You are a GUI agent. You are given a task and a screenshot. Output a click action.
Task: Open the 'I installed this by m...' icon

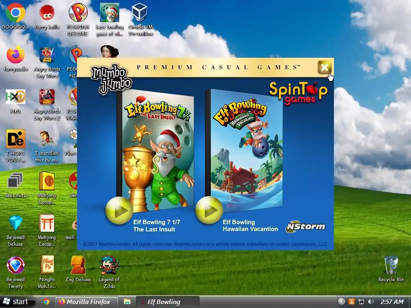tap(47, 139)
